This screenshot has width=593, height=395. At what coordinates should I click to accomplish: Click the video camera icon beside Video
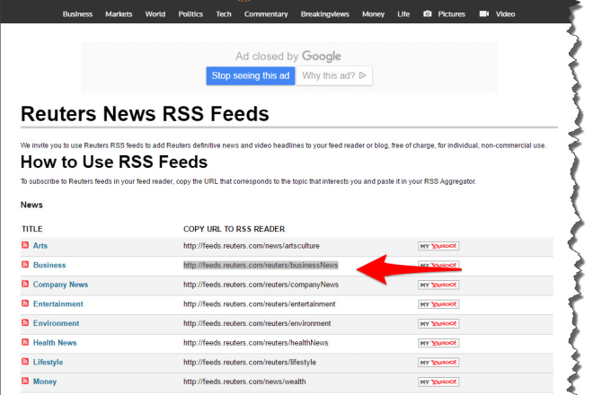[484, 13]
